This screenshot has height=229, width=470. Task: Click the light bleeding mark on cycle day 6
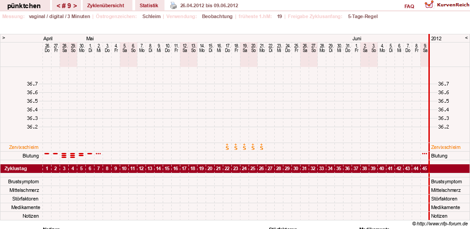coord(89,154)
